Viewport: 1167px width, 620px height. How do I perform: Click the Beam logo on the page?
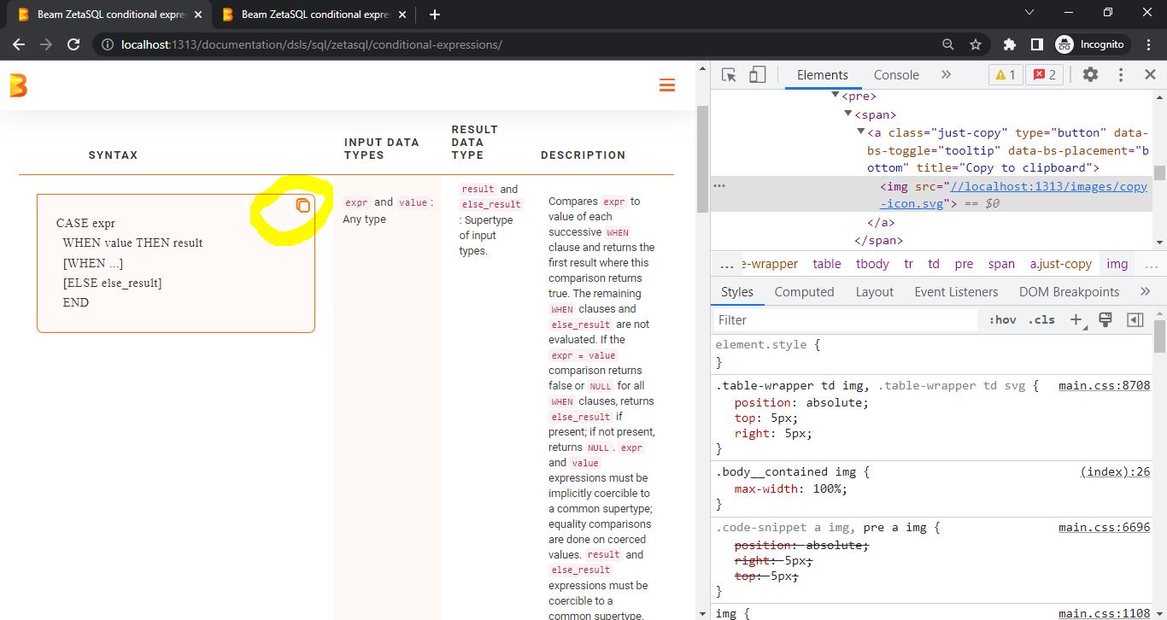coord(18,85)
